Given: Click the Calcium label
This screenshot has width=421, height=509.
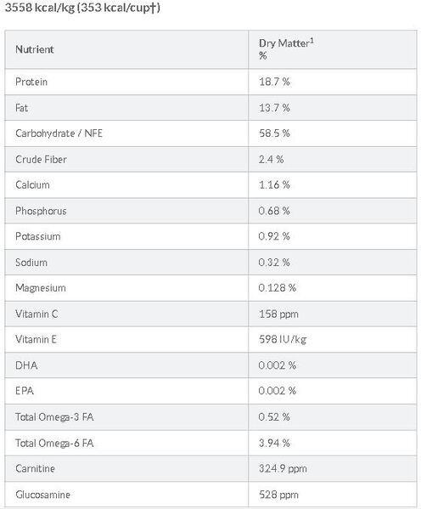Looking at the screenshot, I should point(32,184).
